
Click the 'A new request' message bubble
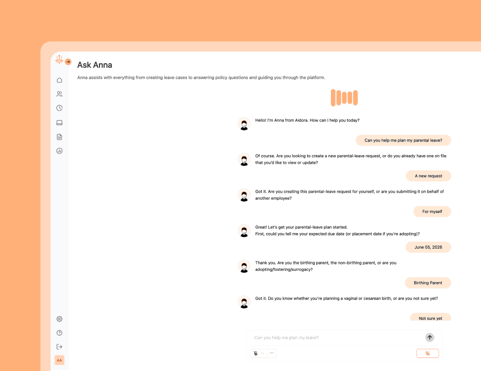click(428, 176)
